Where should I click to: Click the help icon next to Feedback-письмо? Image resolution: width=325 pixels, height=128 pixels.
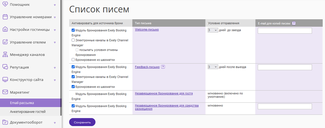coord(163,67)
